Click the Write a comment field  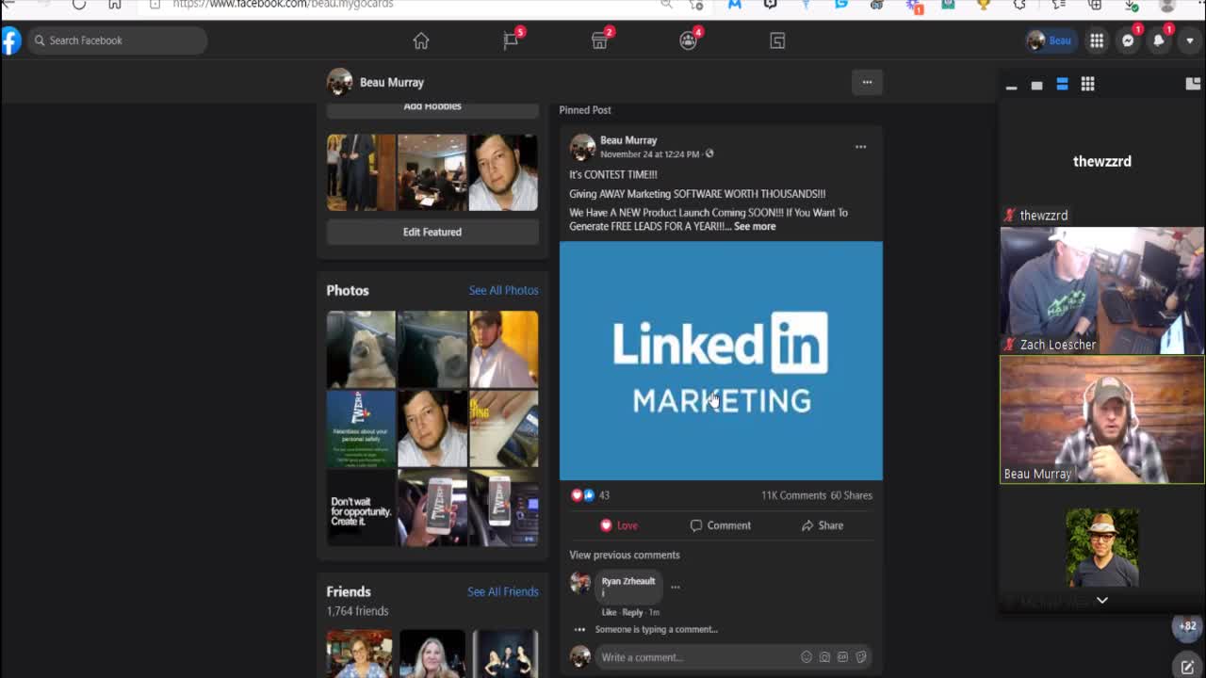point(733,657)
